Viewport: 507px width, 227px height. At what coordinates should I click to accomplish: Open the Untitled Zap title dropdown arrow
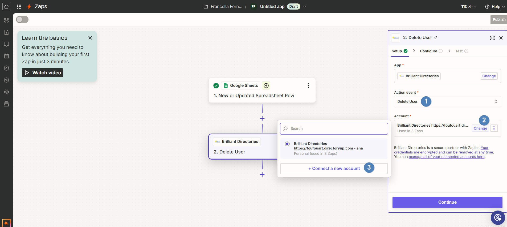(305, 7)
